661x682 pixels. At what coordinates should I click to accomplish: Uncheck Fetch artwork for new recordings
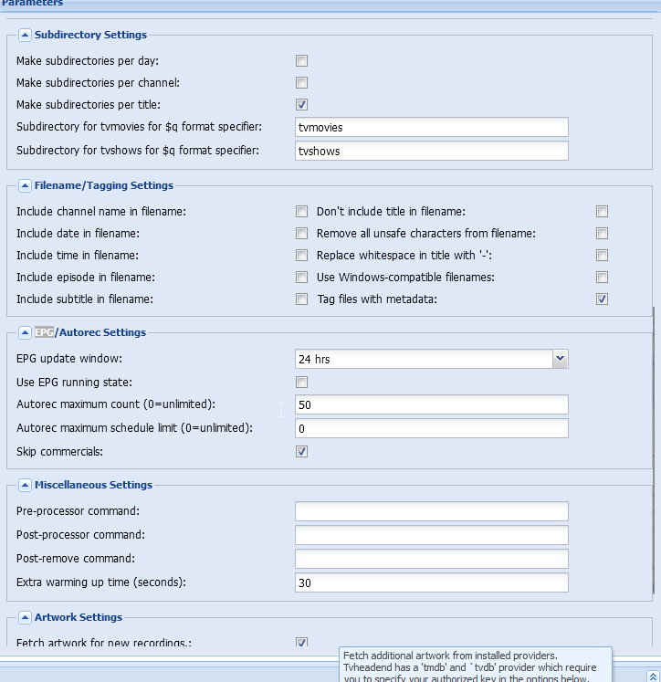coord(301,642)
